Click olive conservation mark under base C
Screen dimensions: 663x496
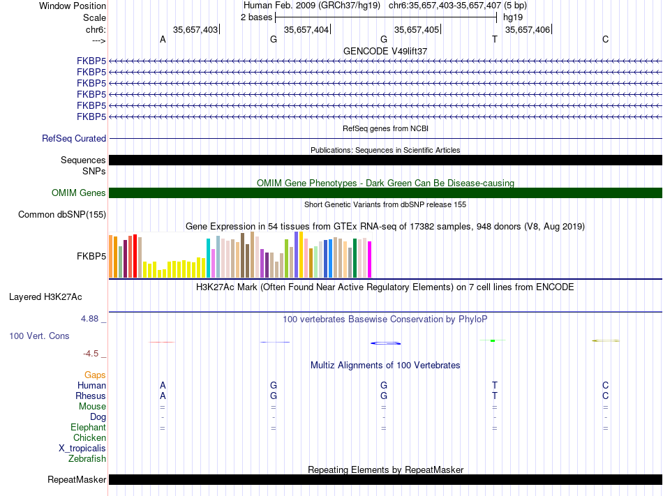click(606, 340)
